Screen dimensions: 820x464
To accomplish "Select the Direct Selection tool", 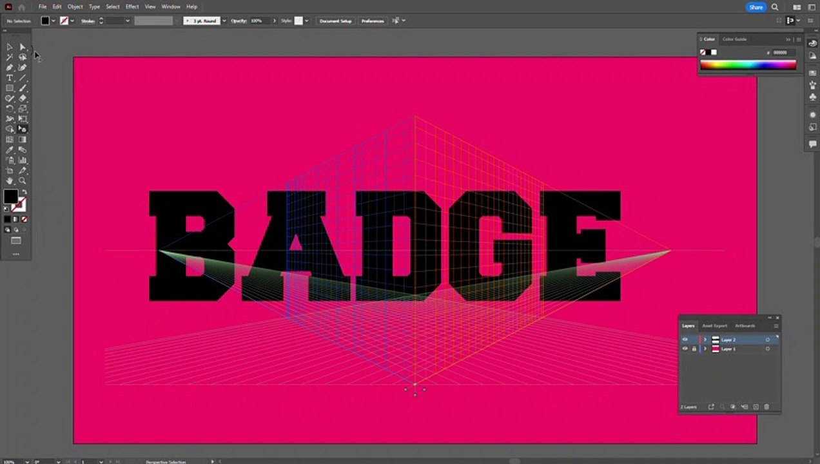I will [23, 47].
